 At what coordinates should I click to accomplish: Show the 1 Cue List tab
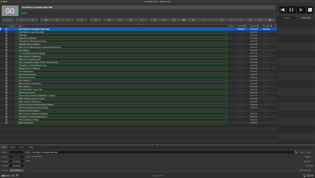tap(287, 18)
